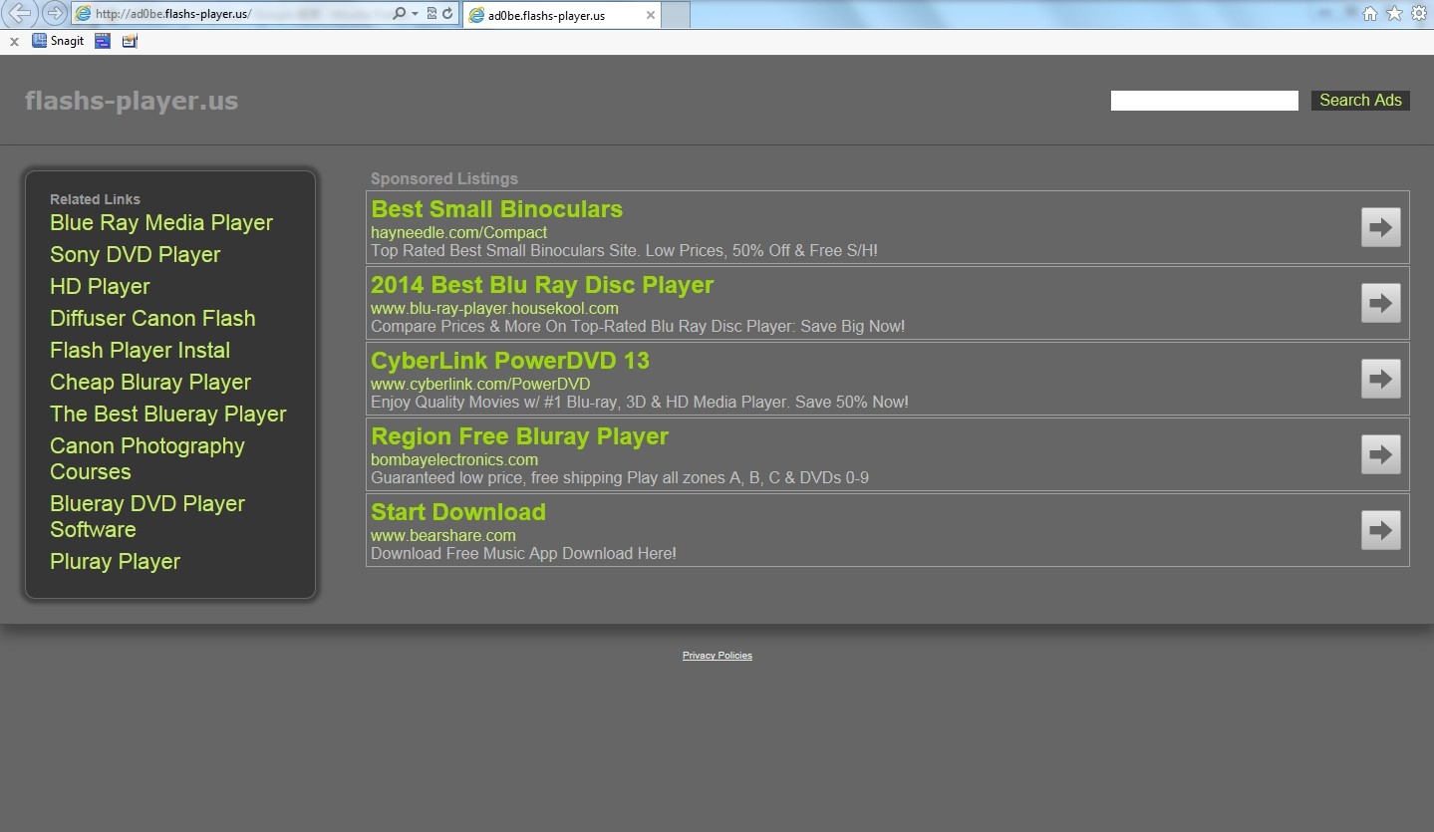Open Favorites star icon

pos(1394,13)
